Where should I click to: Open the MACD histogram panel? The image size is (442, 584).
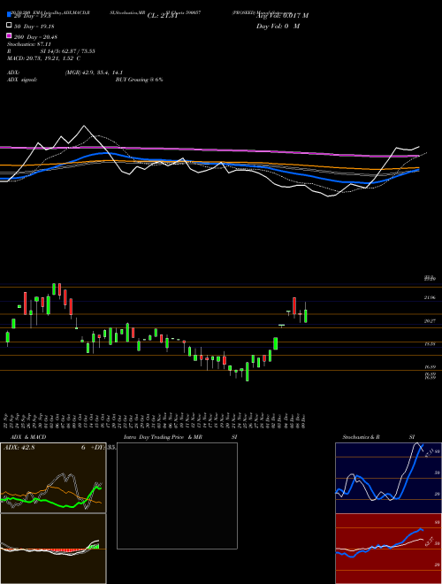point(53,549)
